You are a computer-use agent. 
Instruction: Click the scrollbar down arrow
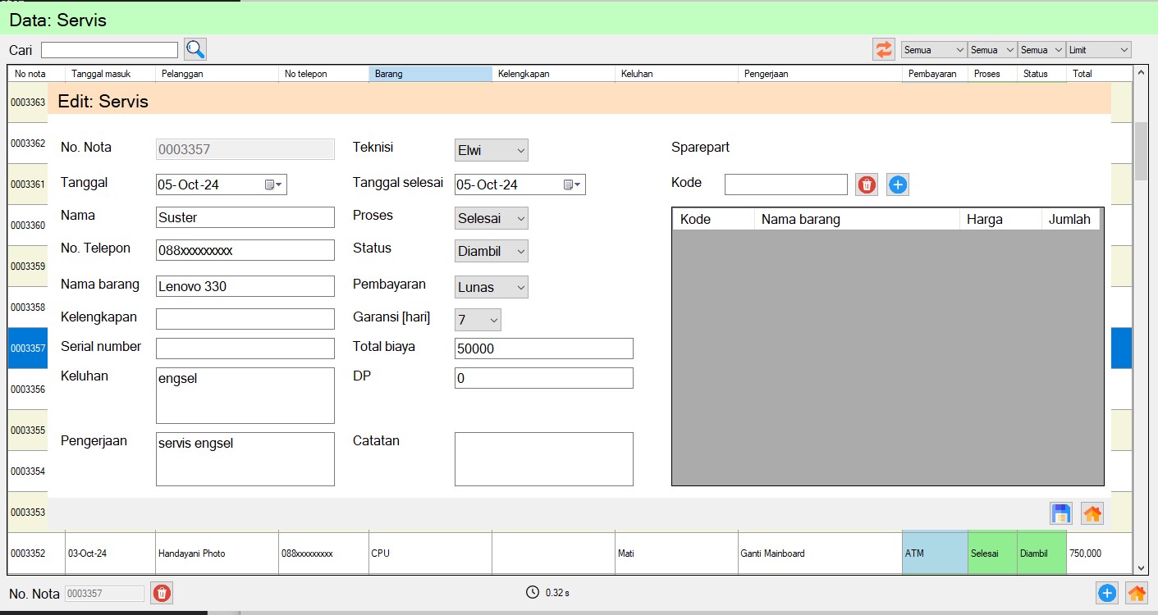coord(1142,567)
